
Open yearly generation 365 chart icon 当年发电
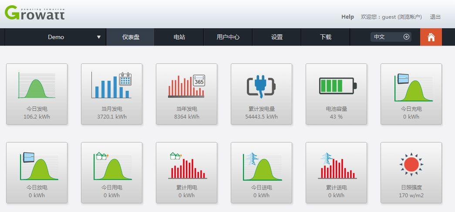point(186,86)
